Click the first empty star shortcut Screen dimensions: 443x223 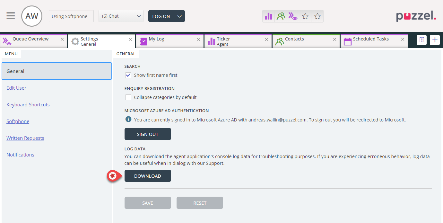305,16
